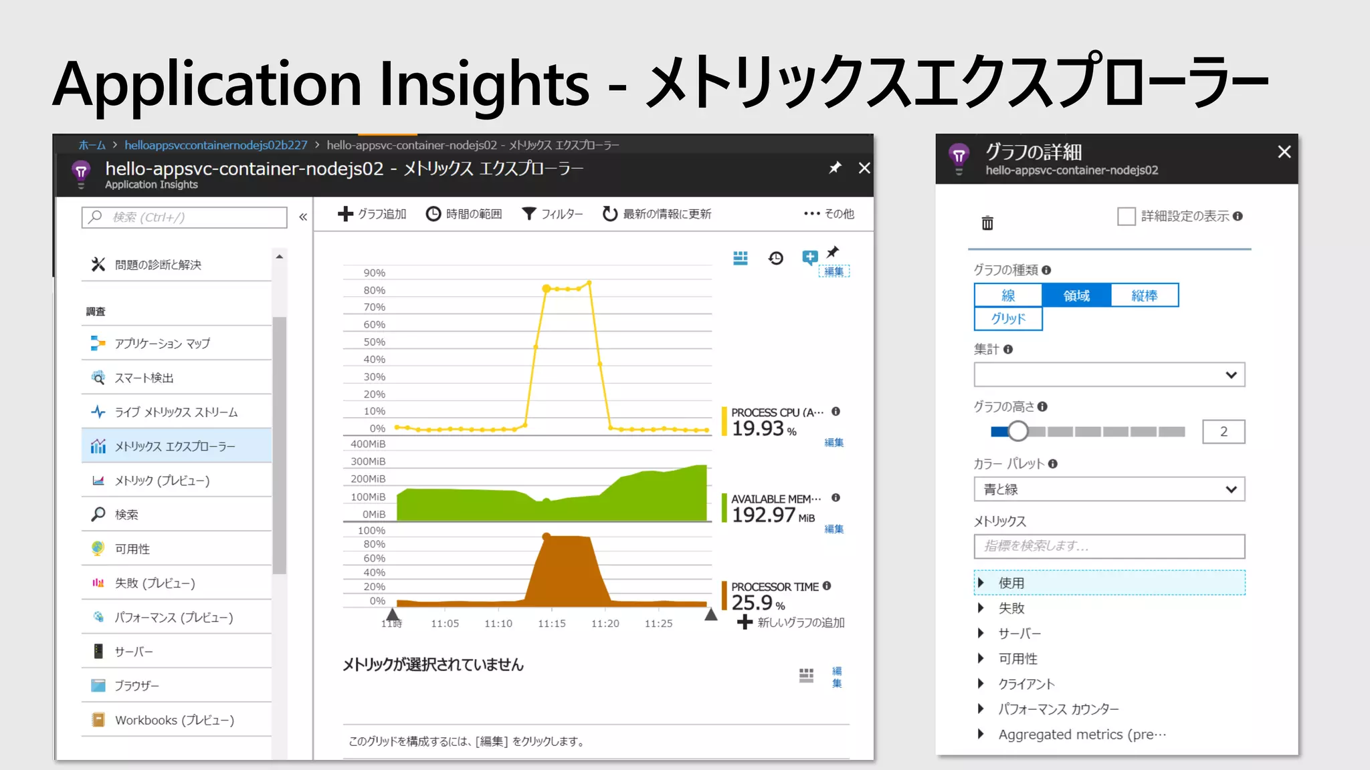Image resolution: width=1370 pixels, height=770 pixels.
Task: Open メトリック (プレビュー) menu item
Action: pos(177,480)
